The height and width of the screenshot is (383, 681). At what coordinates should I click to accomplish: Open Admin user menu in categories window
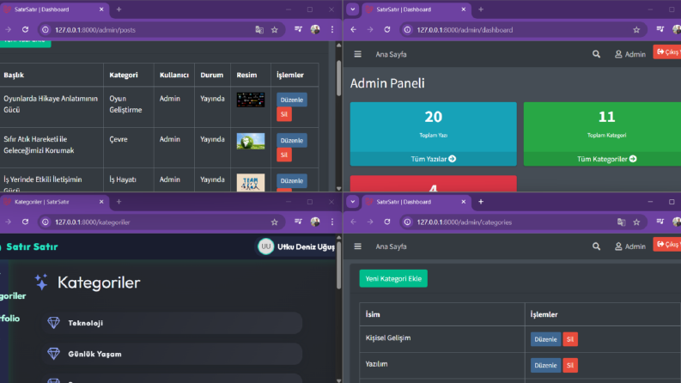pyautogui.click(x=630, y=246)
